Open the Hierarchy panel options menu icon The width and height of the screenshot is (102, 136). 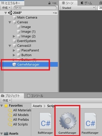[x=55, y=3]
